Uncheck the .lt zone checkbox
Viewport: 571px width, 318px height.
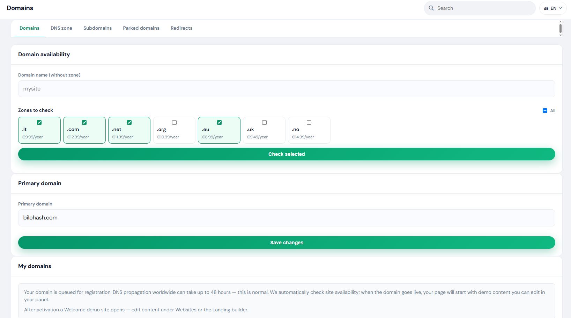[39, 122]
